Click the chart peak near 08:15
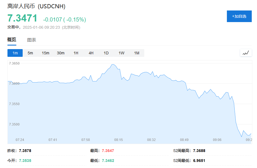This screenshot has height=168, width=257. (113, 65)
